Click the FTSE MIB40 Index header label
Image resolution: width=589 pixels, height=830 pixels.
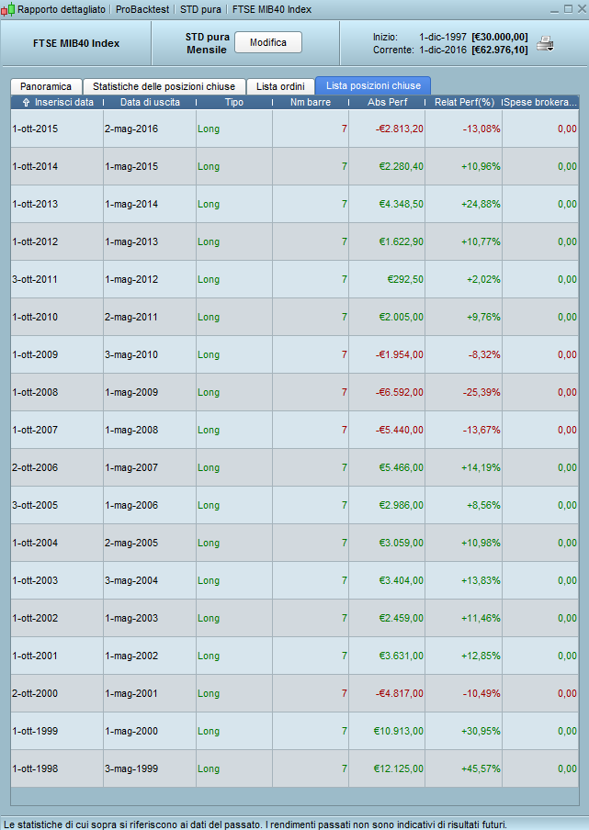[76, 43]
